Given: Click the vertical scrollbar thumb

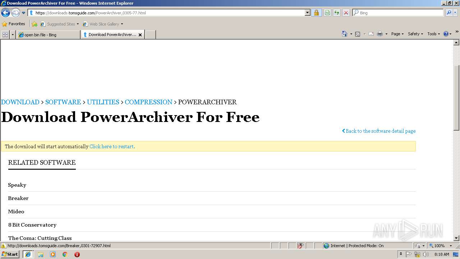Looking at the screenshot, I should point(456,97).
